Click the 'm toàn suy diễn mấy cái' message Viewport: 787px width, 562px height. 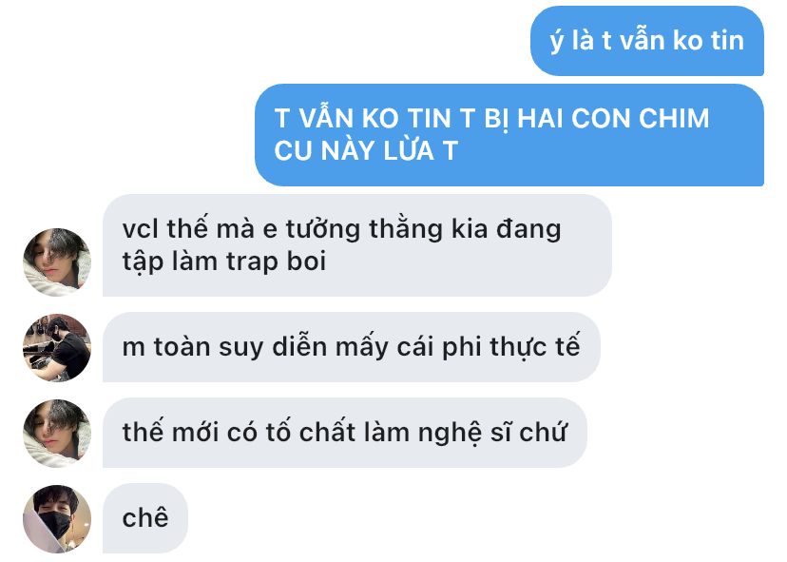point(352,347)
